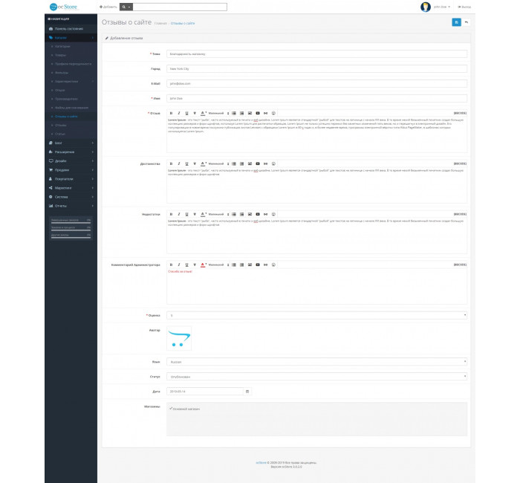Image resolution: width=520 pixels, height=483 pixels.
Task: Open the calendar picker next to Дата
Action: pos(247,392)
